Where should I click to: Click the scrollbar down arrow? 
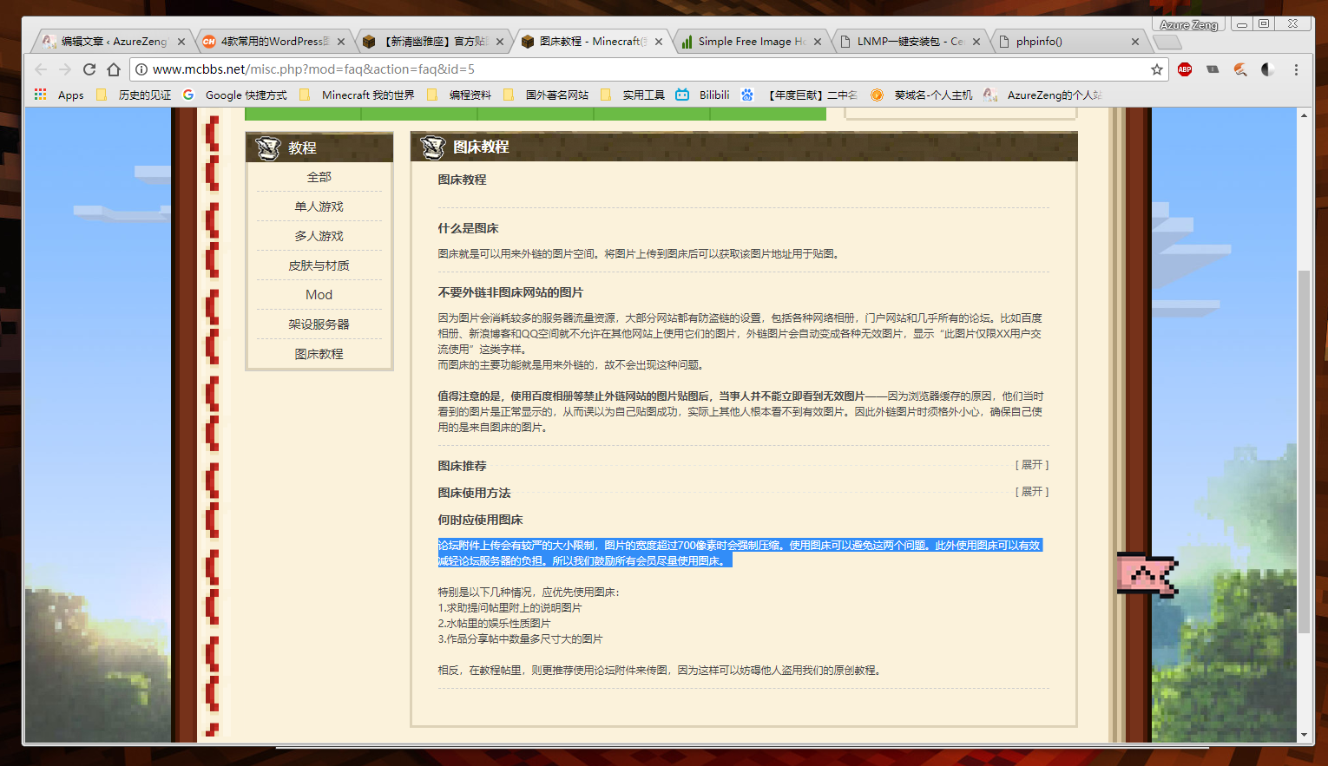(x=1304, y=735)
